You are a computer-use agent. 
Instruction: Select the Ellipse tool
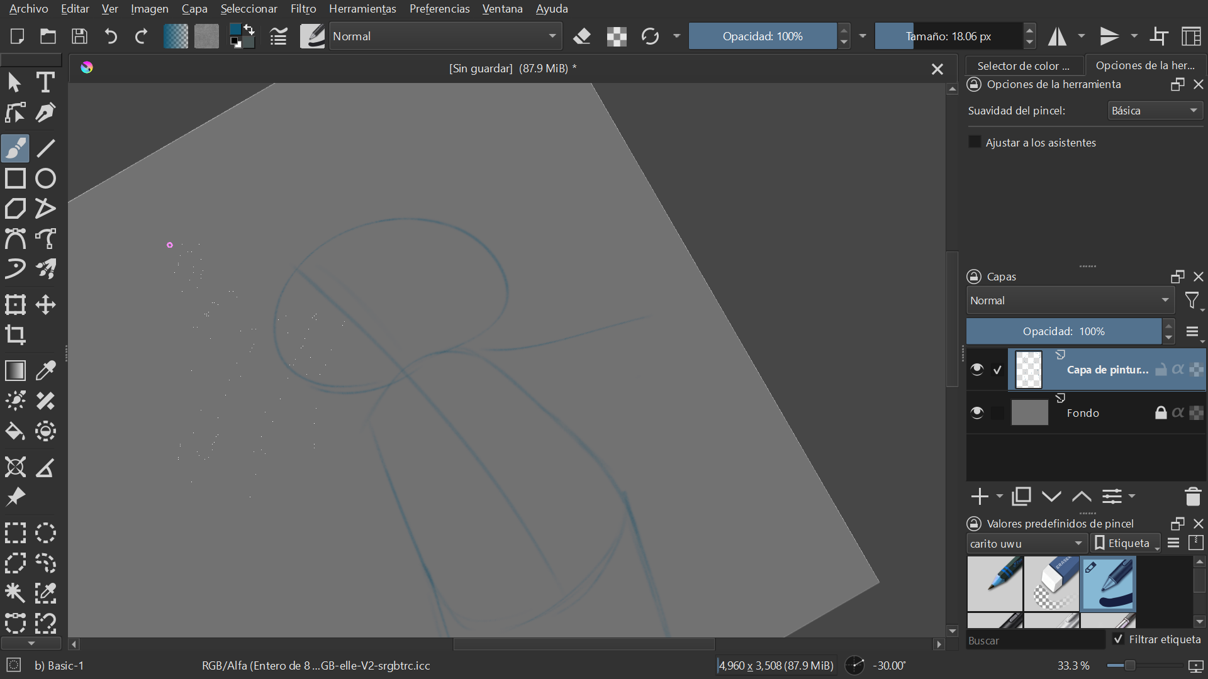[45, 179]
